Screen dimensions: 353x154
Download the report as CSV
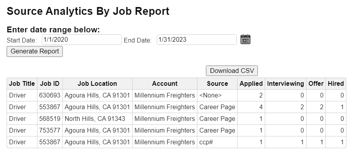point(232,71)
